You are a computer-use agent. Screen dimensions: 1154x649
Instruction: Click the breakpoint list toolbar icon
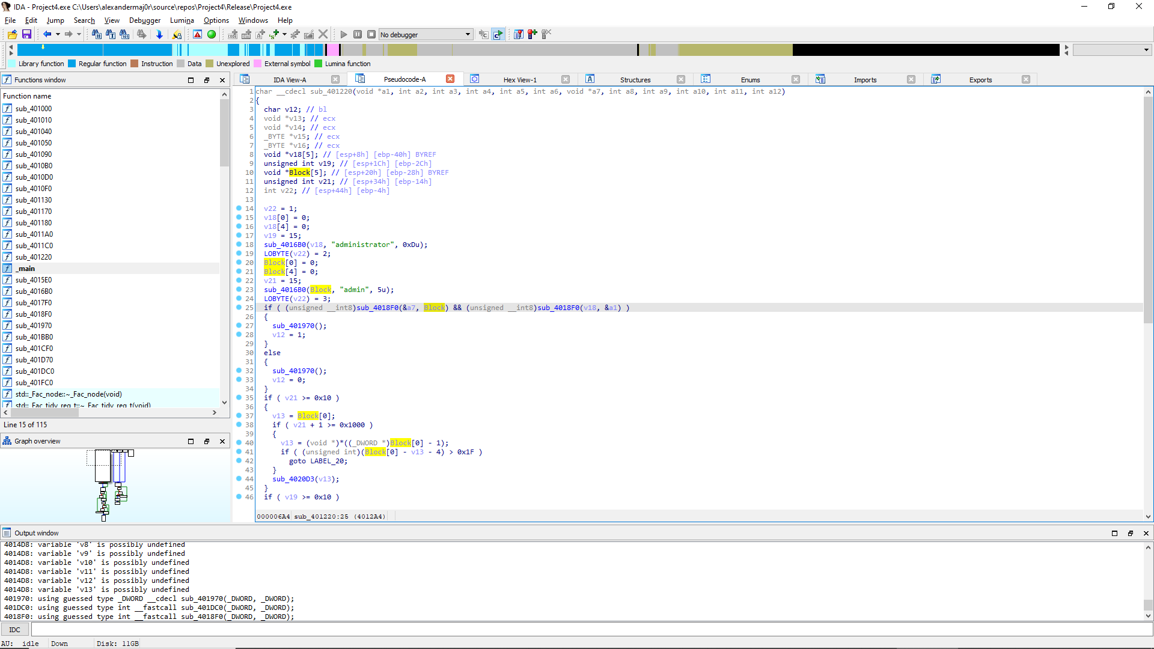519,34
